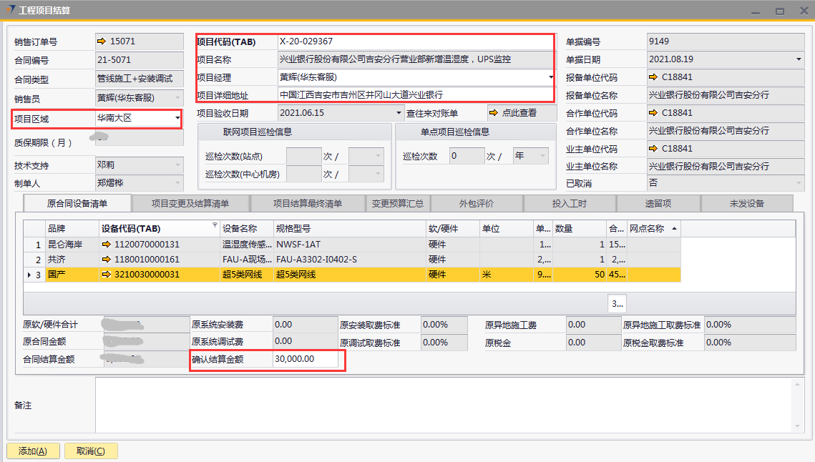Open device 1120070000131 link arrow
Screen dimensions: 815x462
pyautogui.click(x=107, y=245)
